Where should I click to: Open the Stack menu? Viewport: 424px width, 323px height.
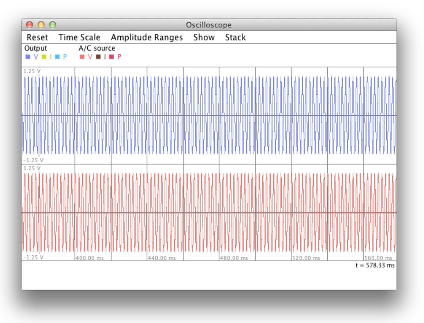click(x=235, y=37)
